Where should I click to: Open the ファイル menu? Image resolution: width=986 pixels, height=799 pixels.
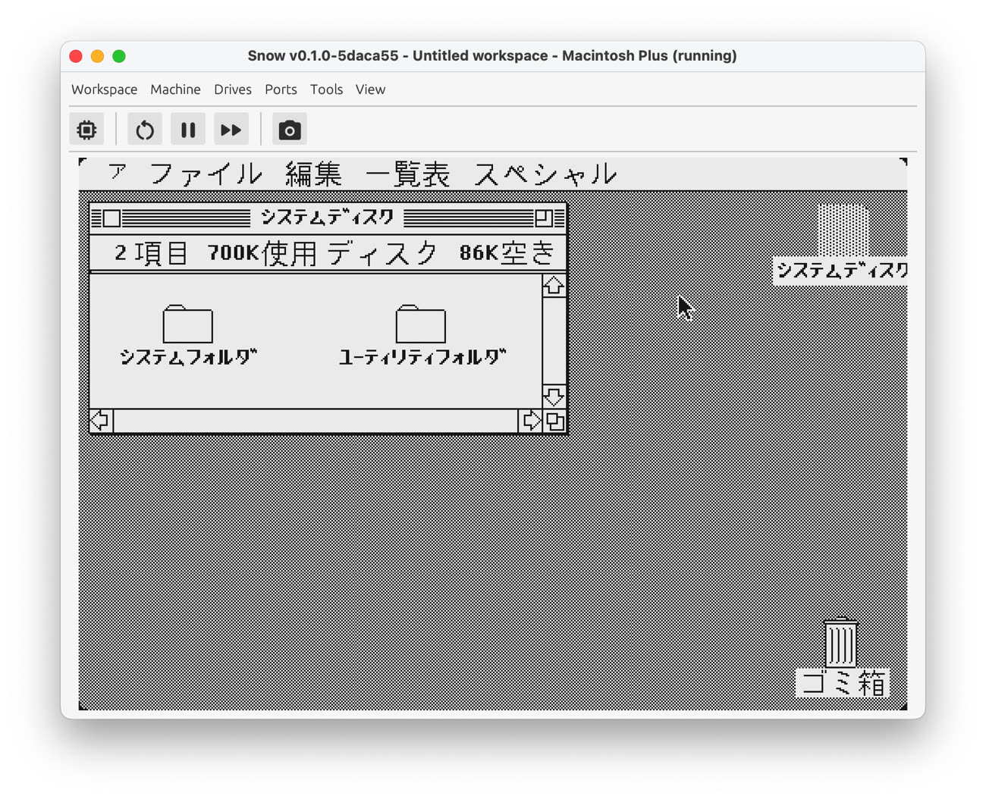[206, 174]
